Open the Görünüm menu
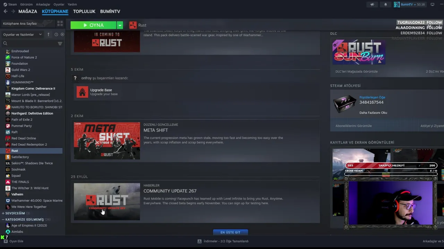This screenshot has height=249, width=444. [26, 4]
